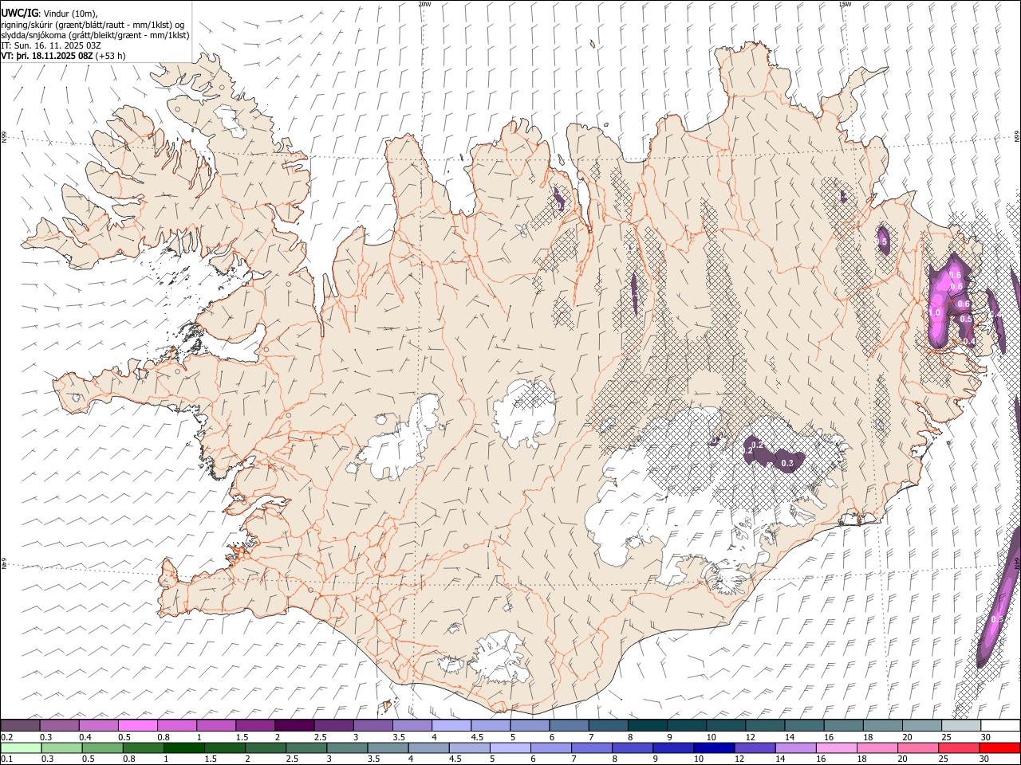Click the 'rigning/skúrir' legend description line
This screenshot has height=765, width=1021.
tap(93, 24)
